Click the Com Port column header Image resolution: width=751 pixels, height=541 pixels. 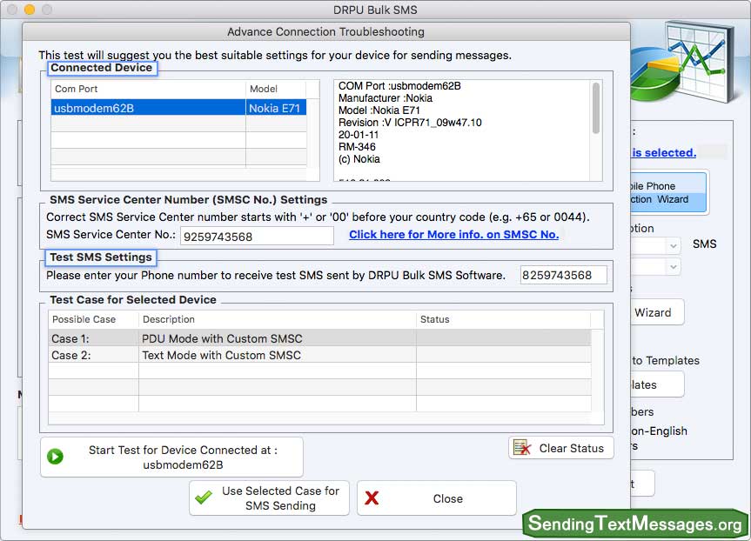point(149,89)
